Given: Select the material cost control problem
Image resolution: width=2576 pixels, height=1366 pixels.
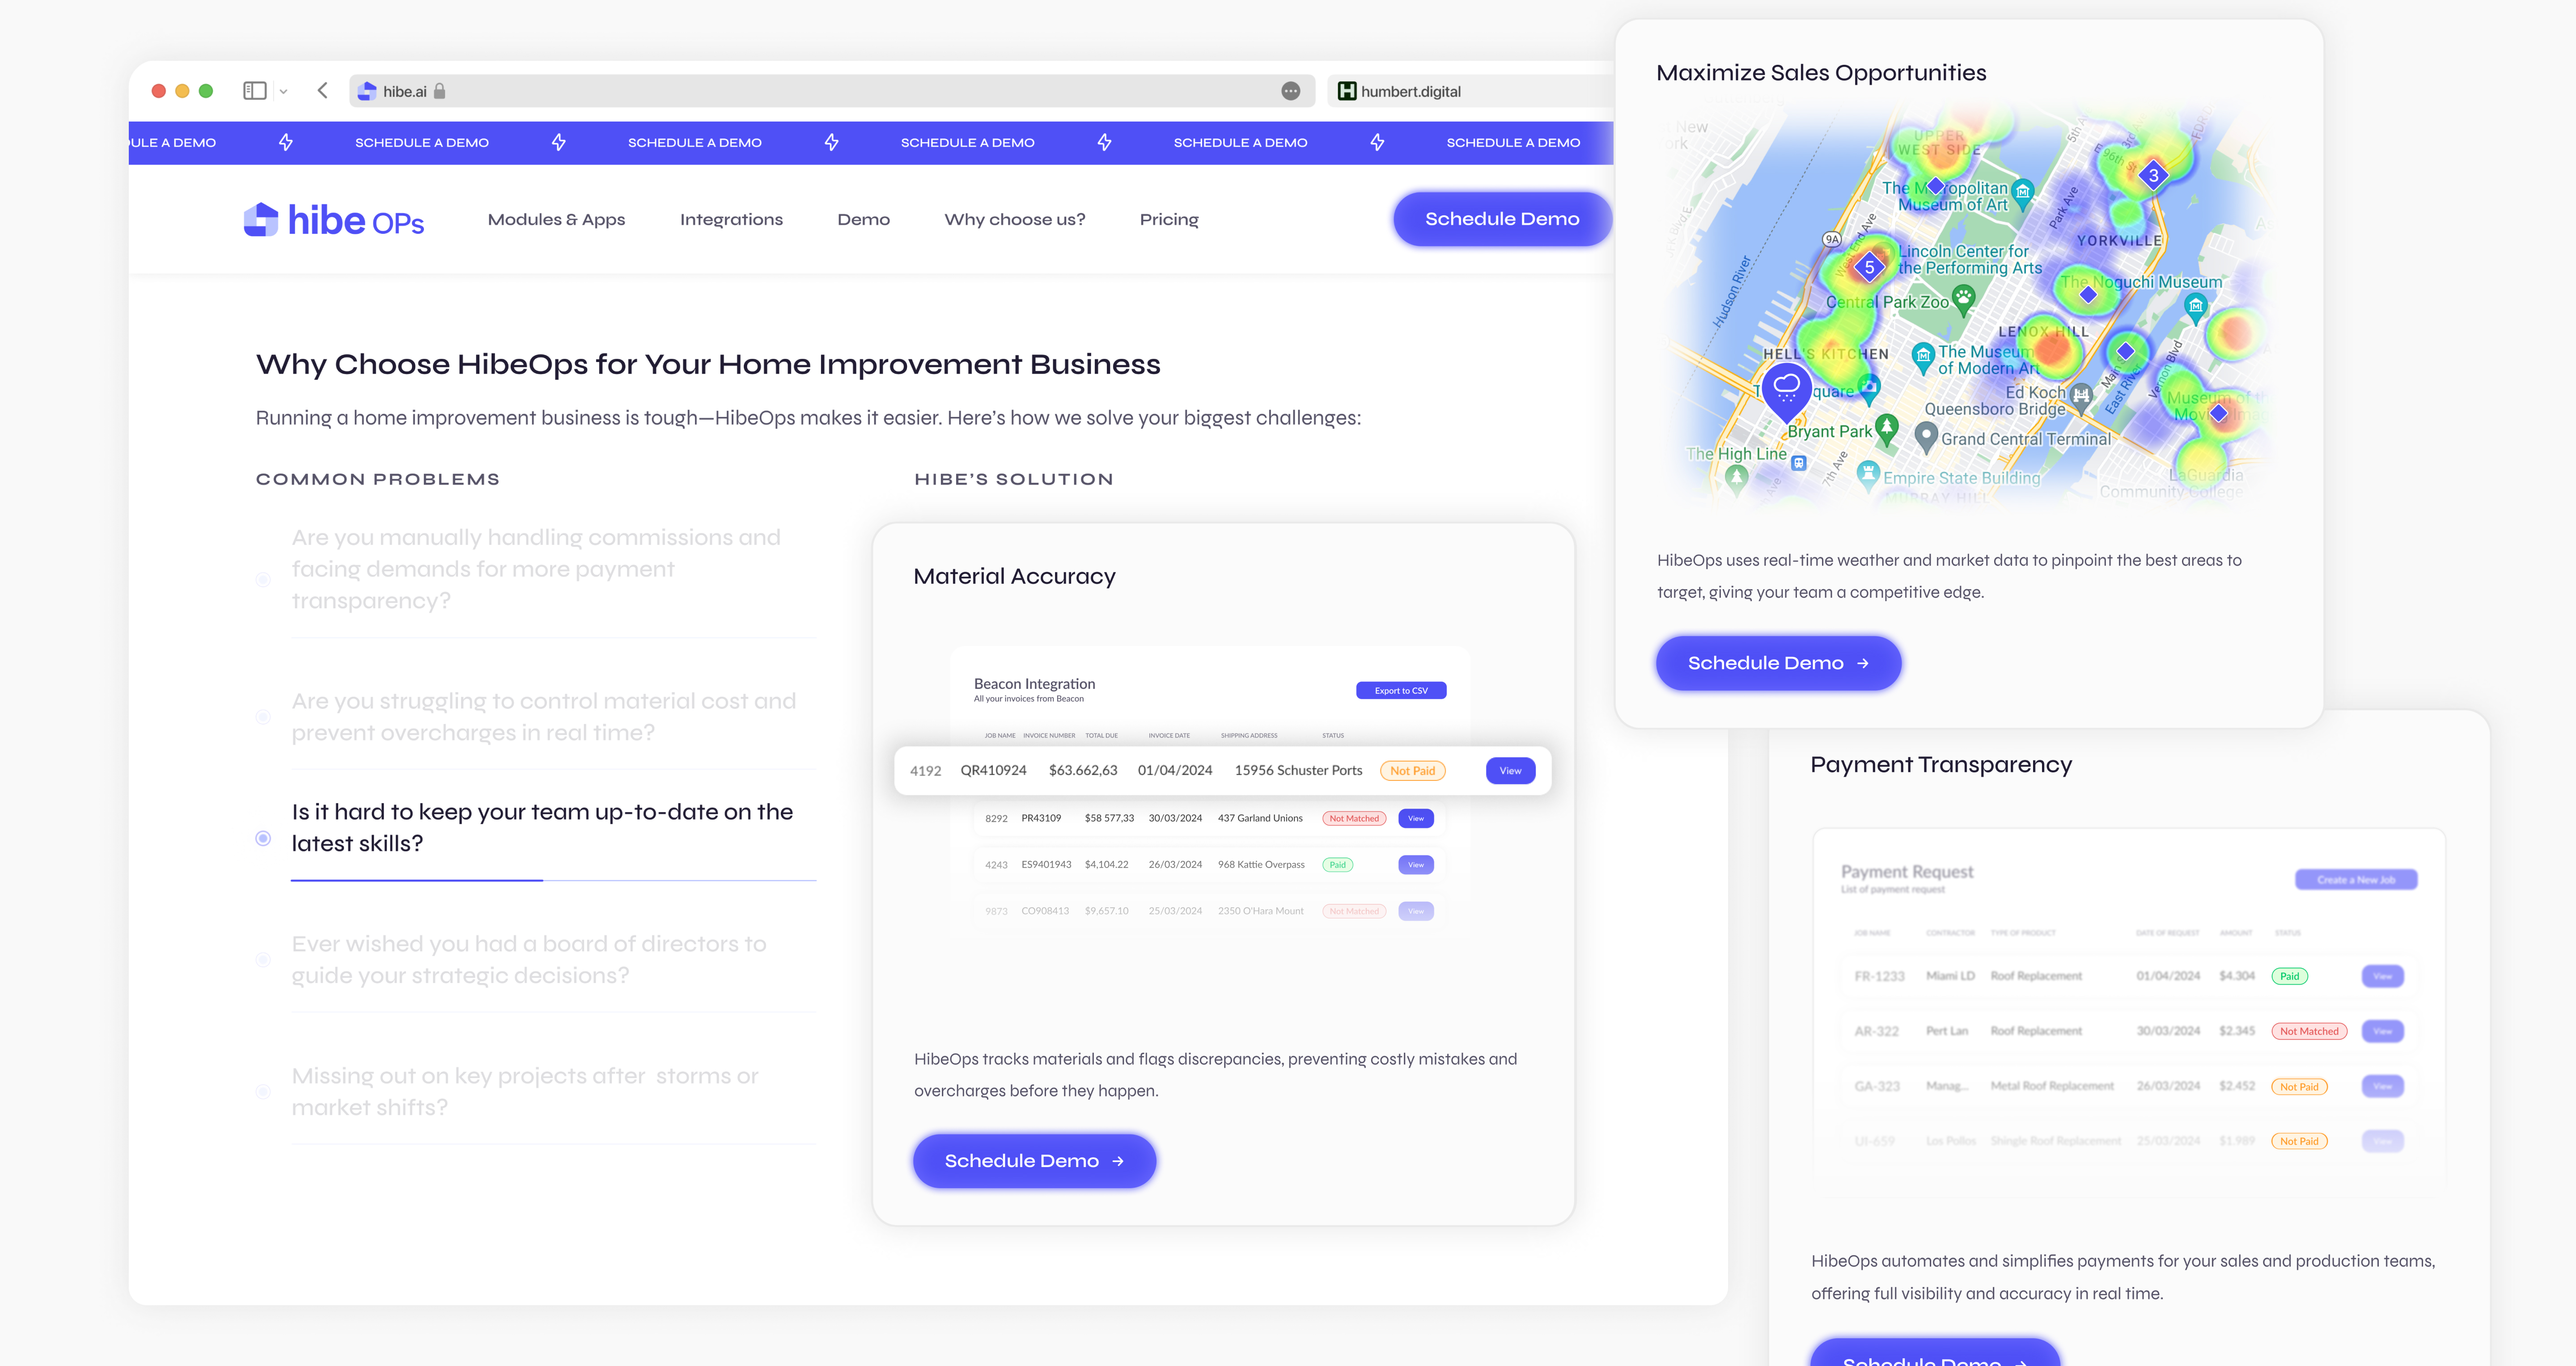Looking at the screenshot, I should coord(536,717).
